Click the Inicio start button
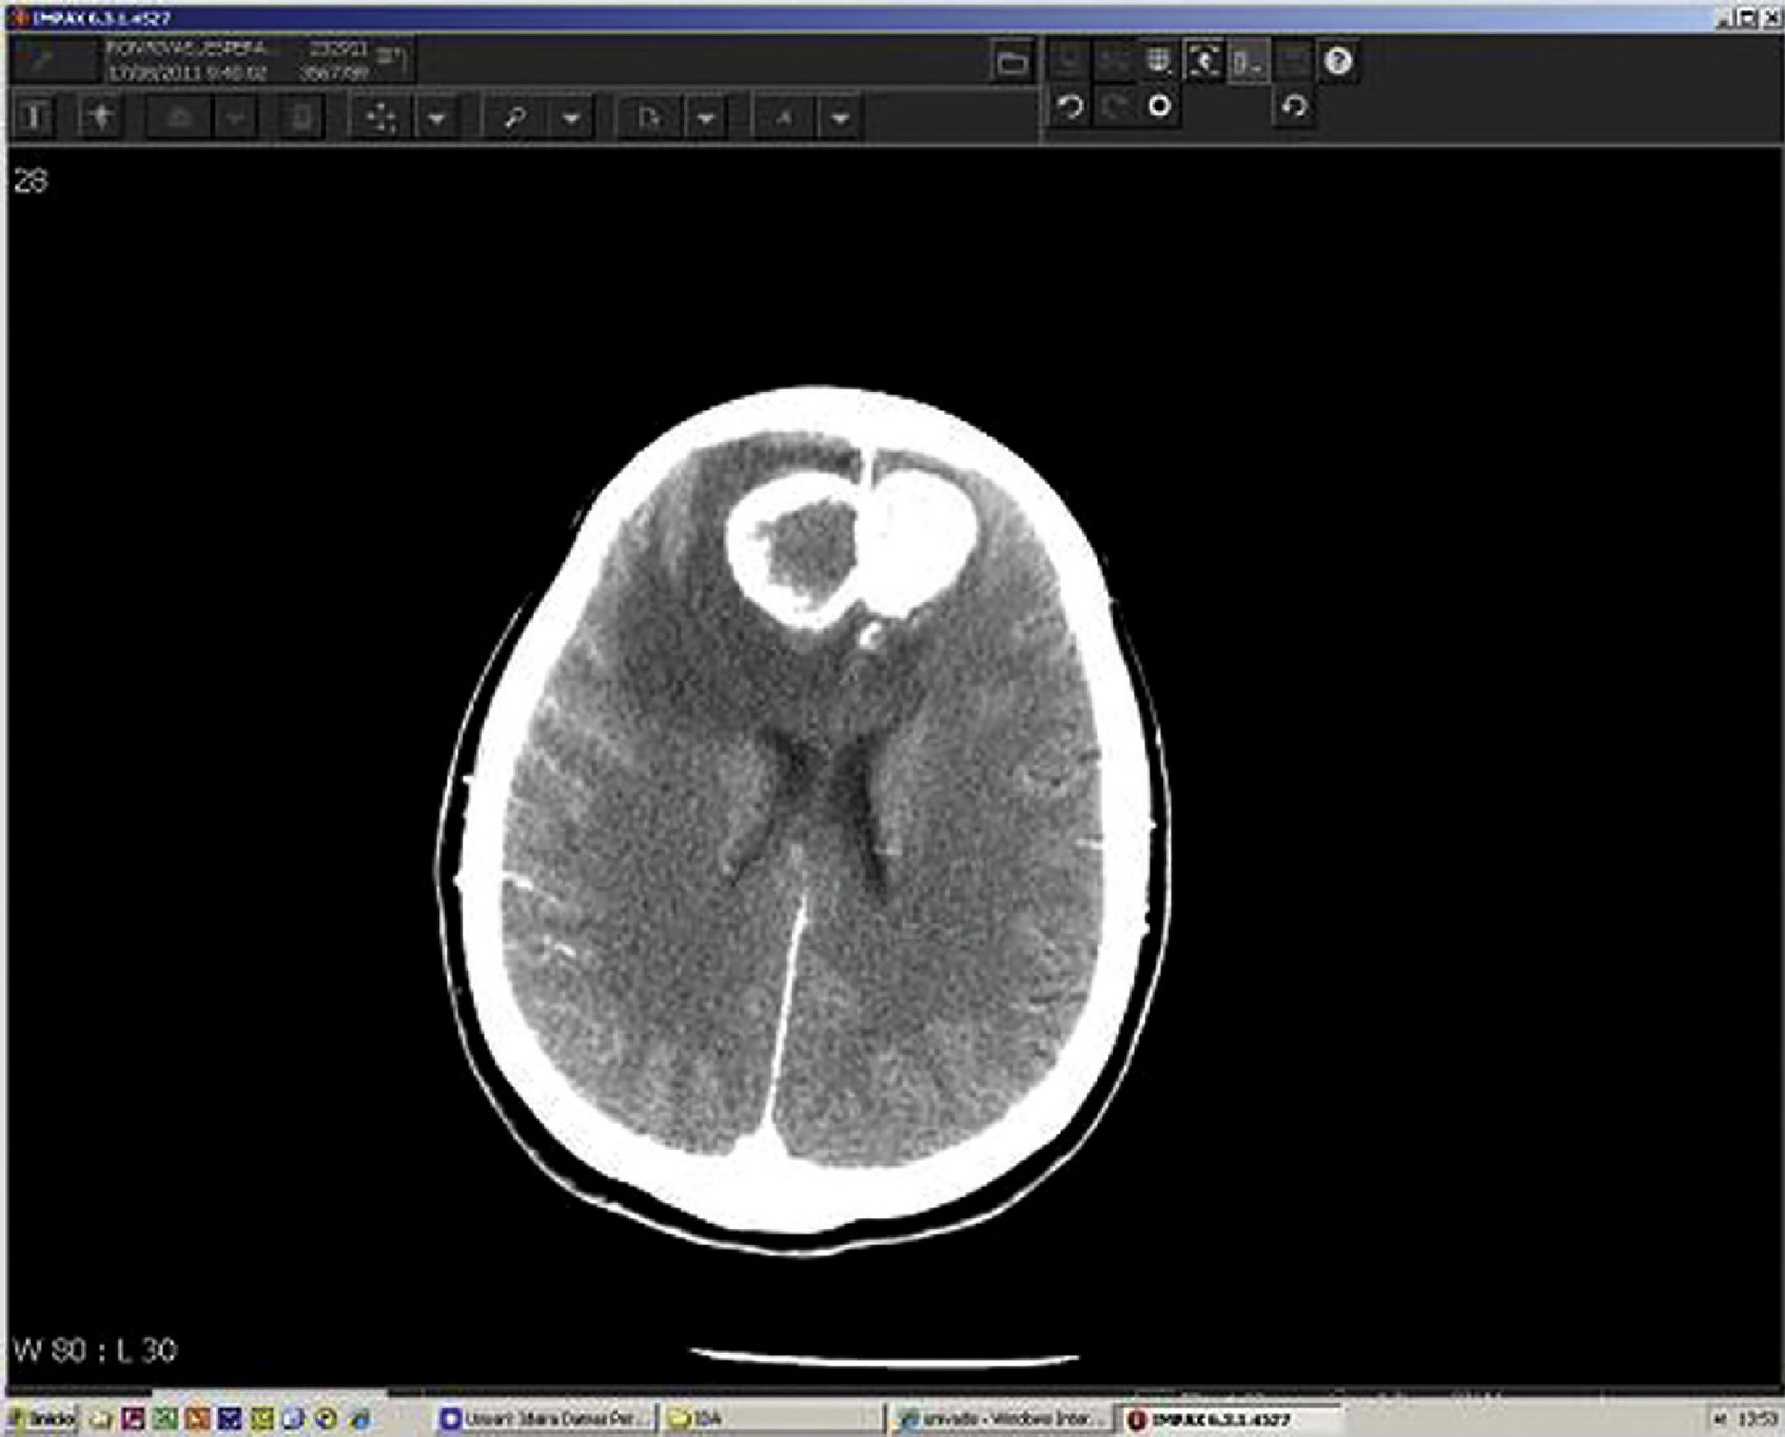This screenshot has width=1785, height=1437. (43, 1419)
